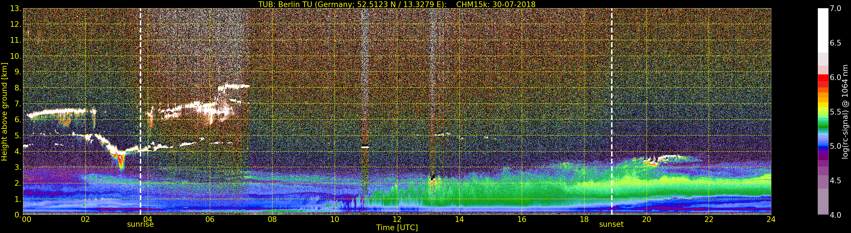The width and height of the screenshot is (851, 233).
Task: Click the time axis tick '08'
Action: coord(272,219)
